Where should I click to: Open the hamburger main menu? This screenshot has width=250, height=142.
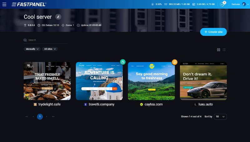[4, 4]
